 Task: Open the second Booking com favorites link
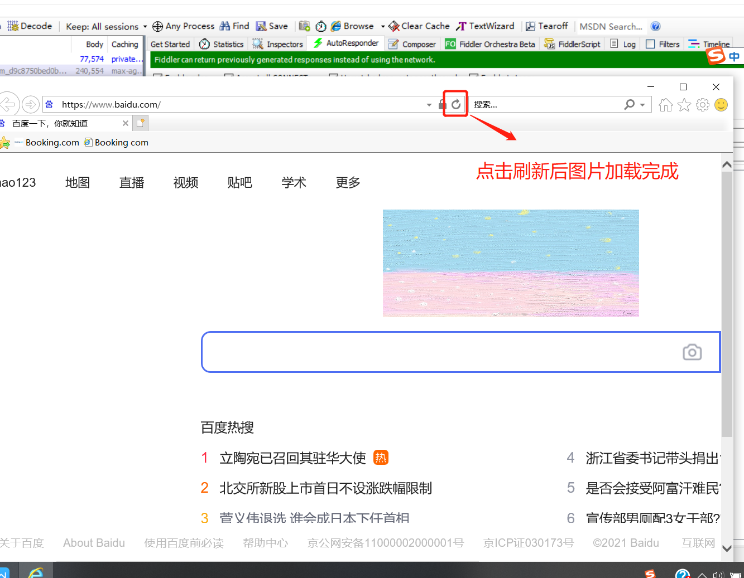[116, 143]
